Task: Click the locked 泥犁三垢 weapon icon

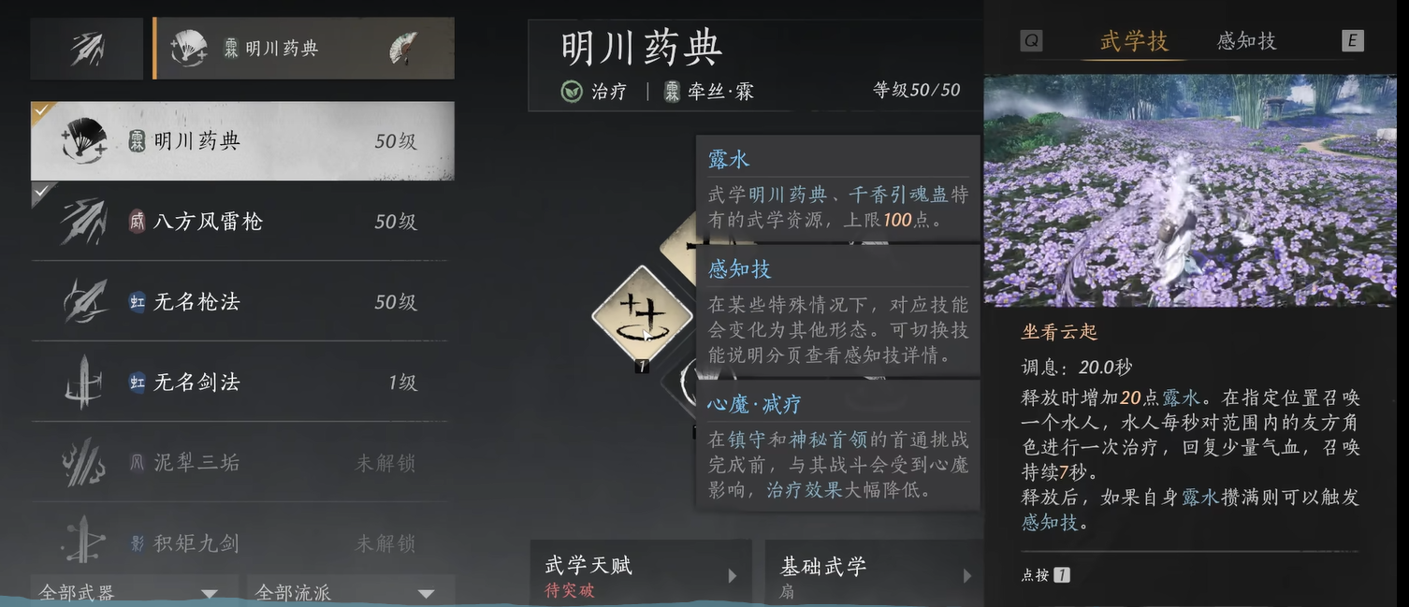Action: [83, 462]
